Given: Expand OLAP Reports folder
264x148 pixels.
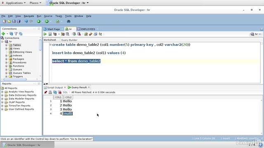Looking at the screenshot, I should (x=2, y=102).
